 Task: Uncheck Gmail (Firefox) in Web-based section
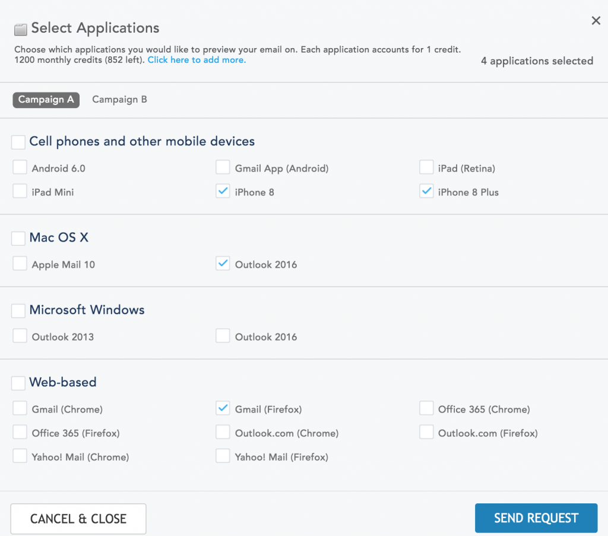[x=223, y=408]
